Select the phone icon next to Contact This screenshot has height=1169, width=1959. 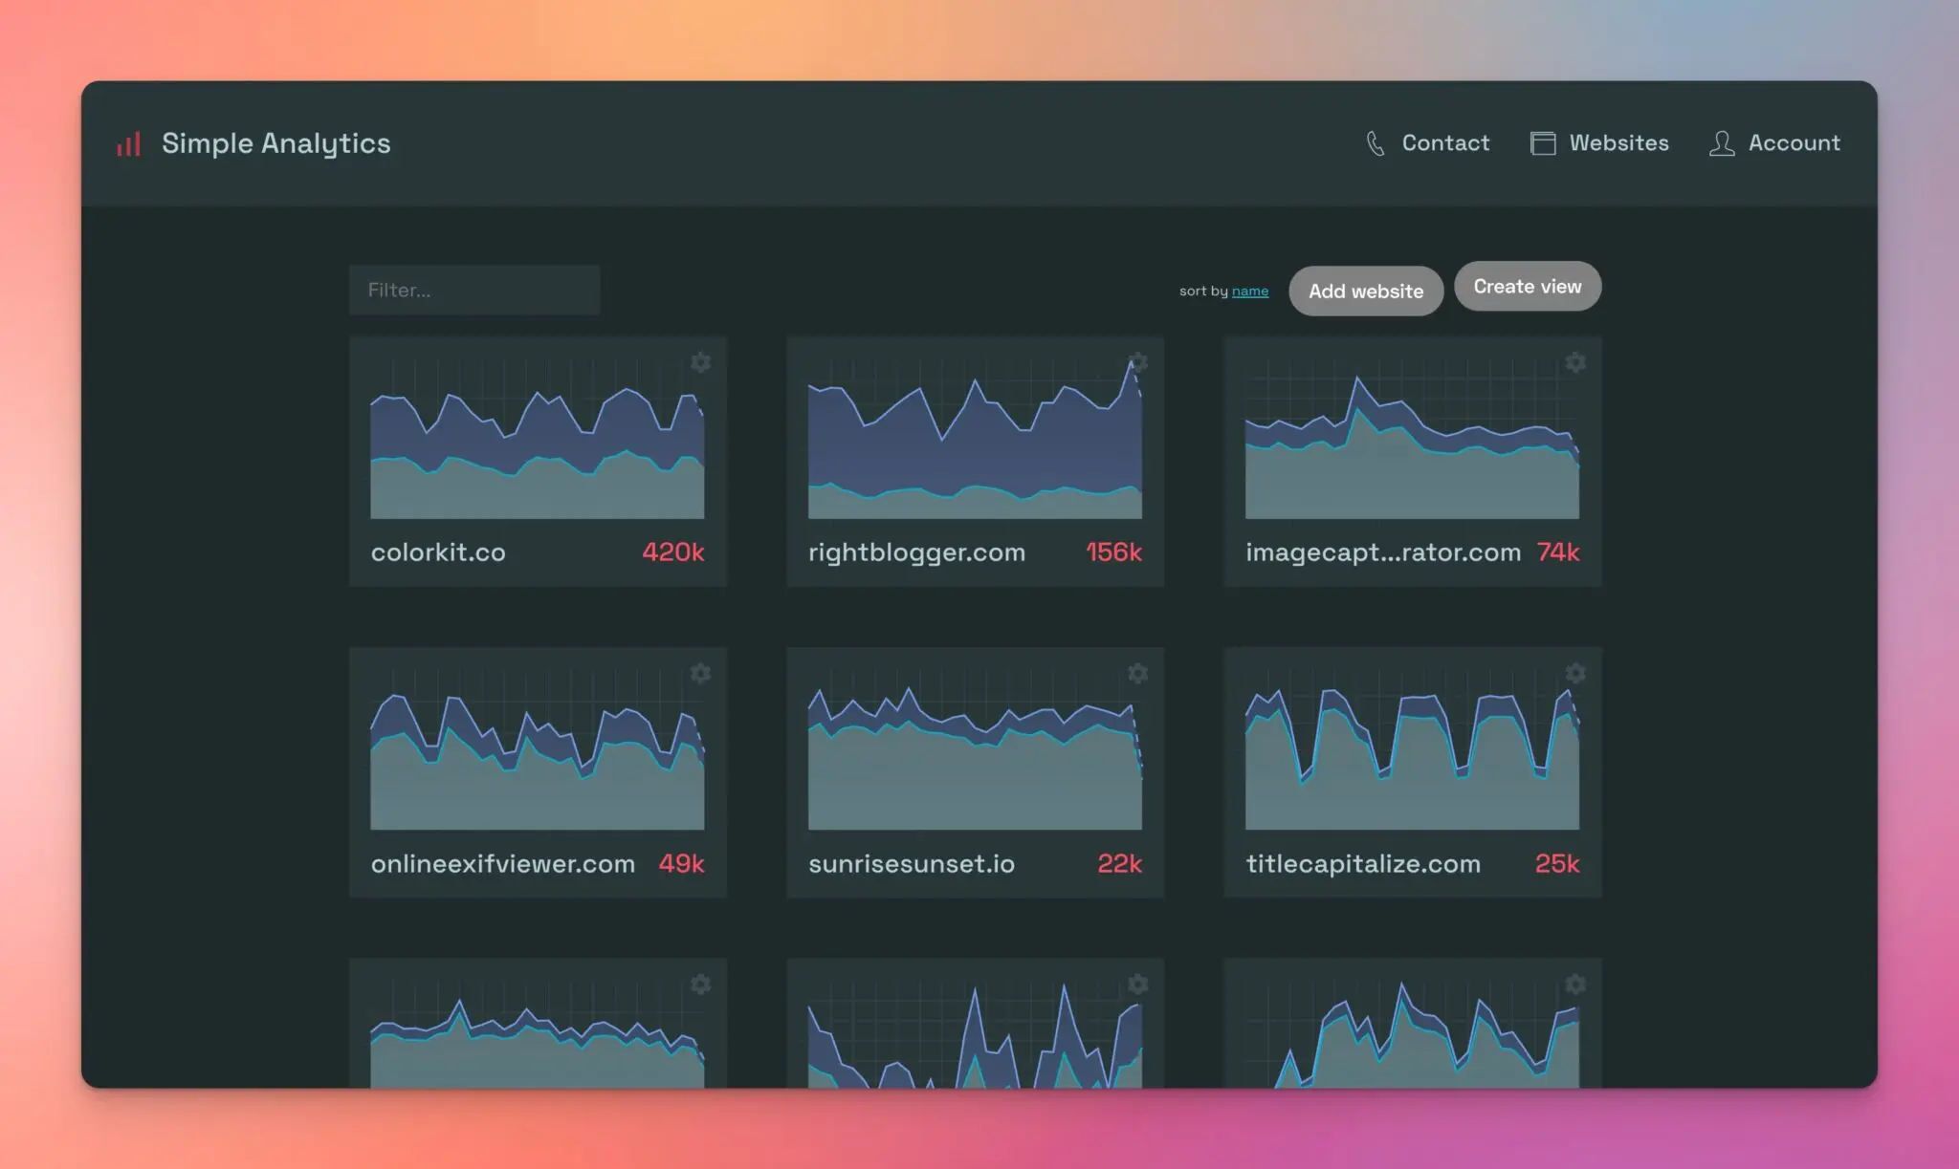pyautogui.click(x=1377, y=142)
